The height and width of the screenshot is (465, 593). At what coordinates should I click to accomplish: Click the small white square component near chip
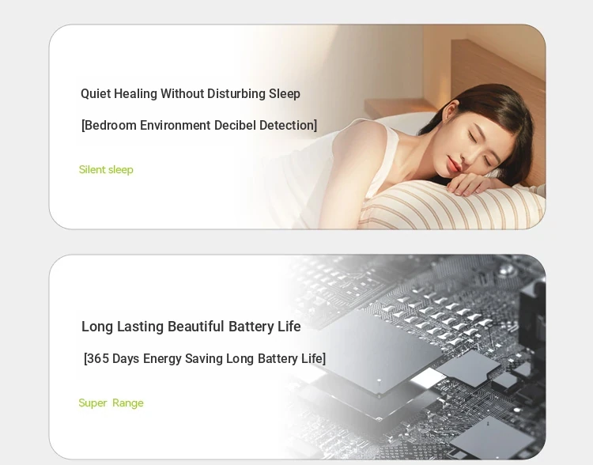point(427,378)
